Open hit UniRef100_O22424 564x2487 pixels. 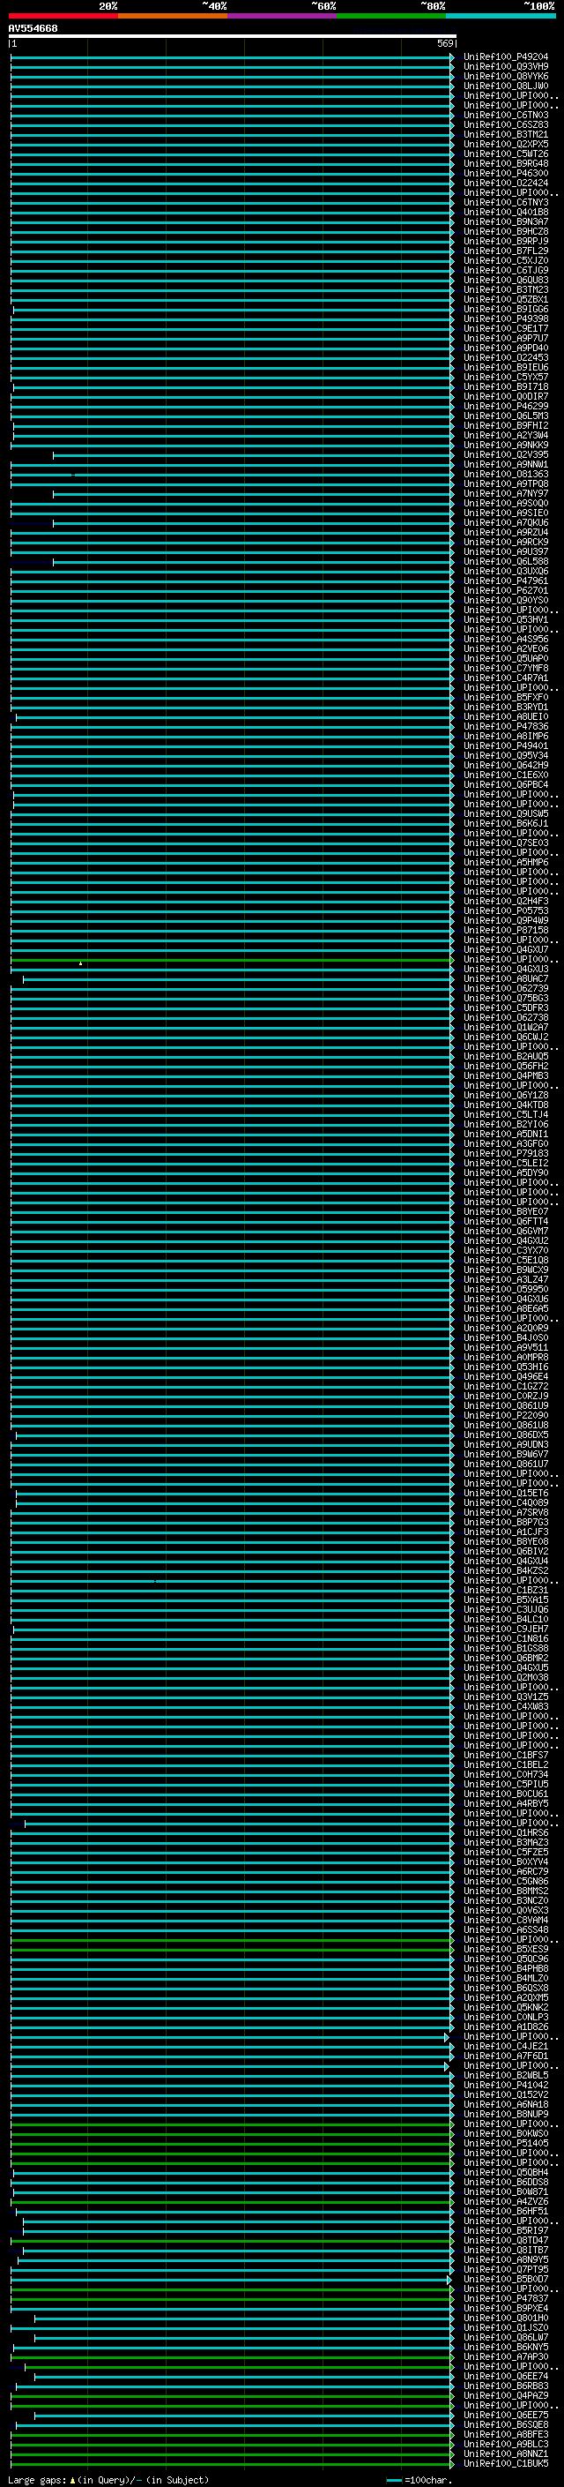pyautogui.click(x=505, y=183)
